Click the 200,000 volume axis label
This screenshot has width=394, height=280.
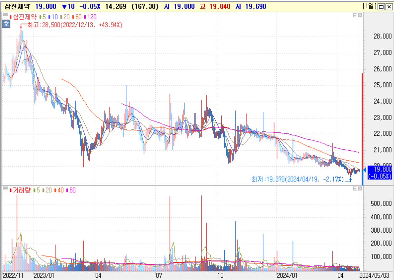381,243
